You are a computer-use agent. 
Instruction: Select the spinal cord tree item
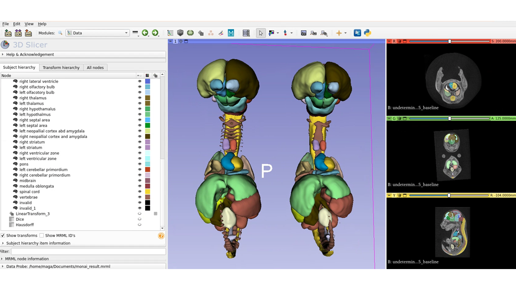click(x=29, y=192)
